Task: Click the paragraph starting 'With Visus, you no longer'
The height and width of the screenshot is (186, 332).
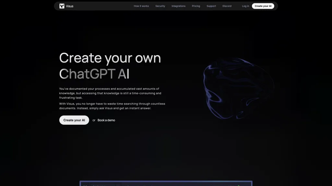Action: point(112,106)
